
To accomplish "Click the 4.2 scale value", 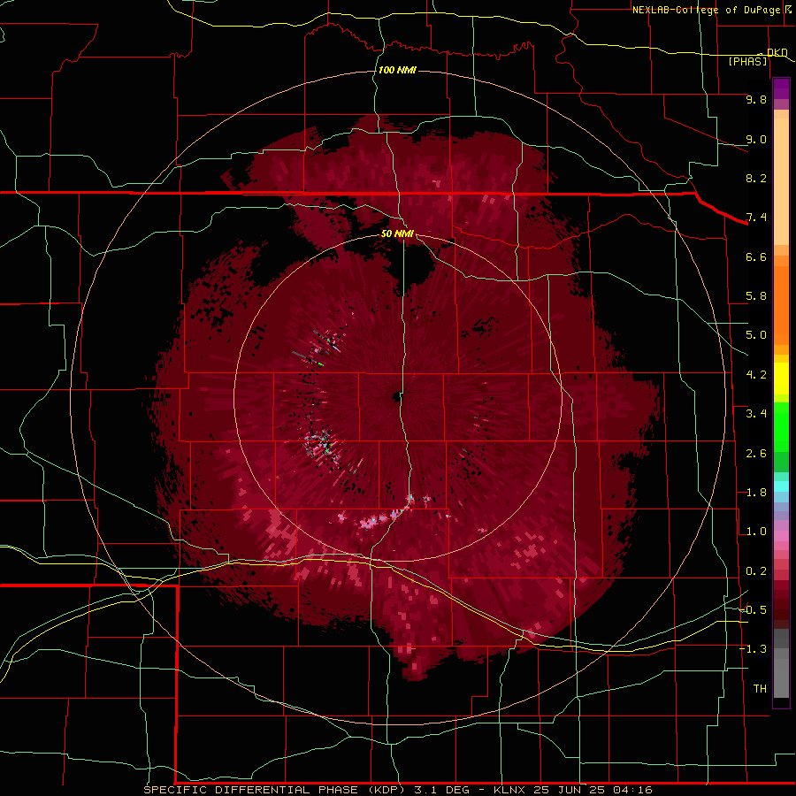I will (x=756, y=375).
